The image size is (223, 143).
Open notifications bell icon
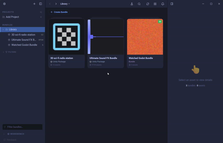[163, 4]
